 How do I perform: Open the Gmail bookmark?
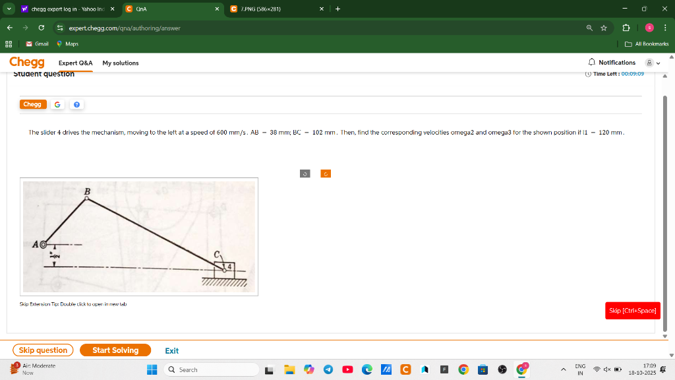click(x=37, y=44)
